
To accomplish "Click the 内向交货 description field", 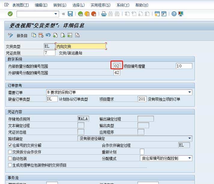I will click(81, 46).
